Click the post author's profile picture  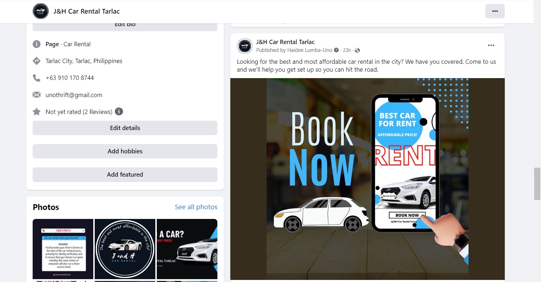coord(245,46)
